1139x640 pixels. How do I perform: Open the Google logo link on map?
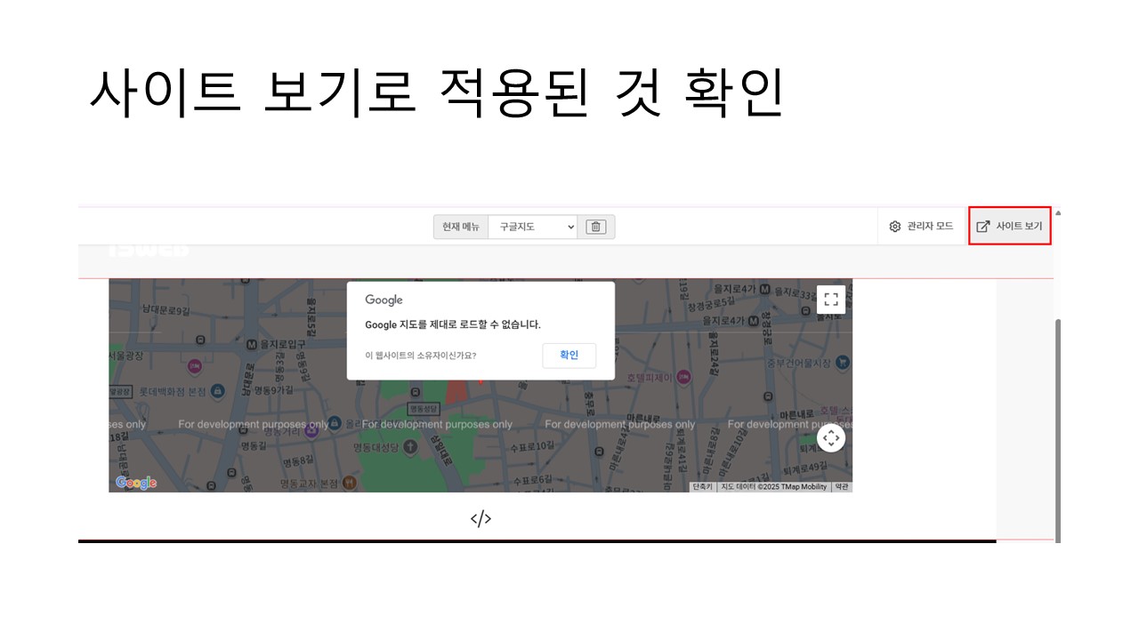[x=136, y=483]
